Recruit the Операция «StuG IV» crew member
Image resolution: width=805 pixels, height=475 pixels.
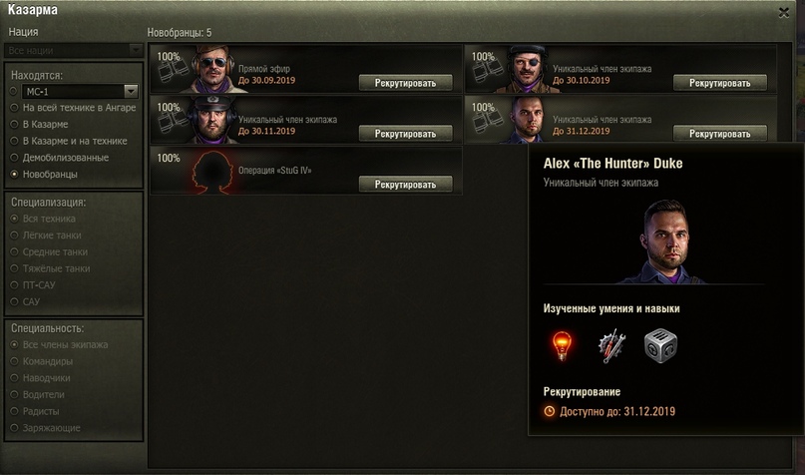click(406, 185)
